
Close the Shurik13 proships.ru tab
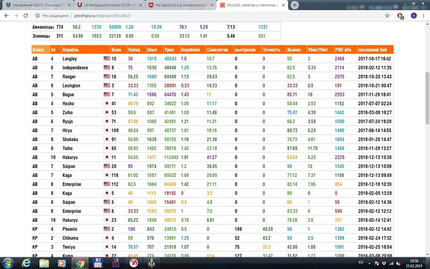282,5
